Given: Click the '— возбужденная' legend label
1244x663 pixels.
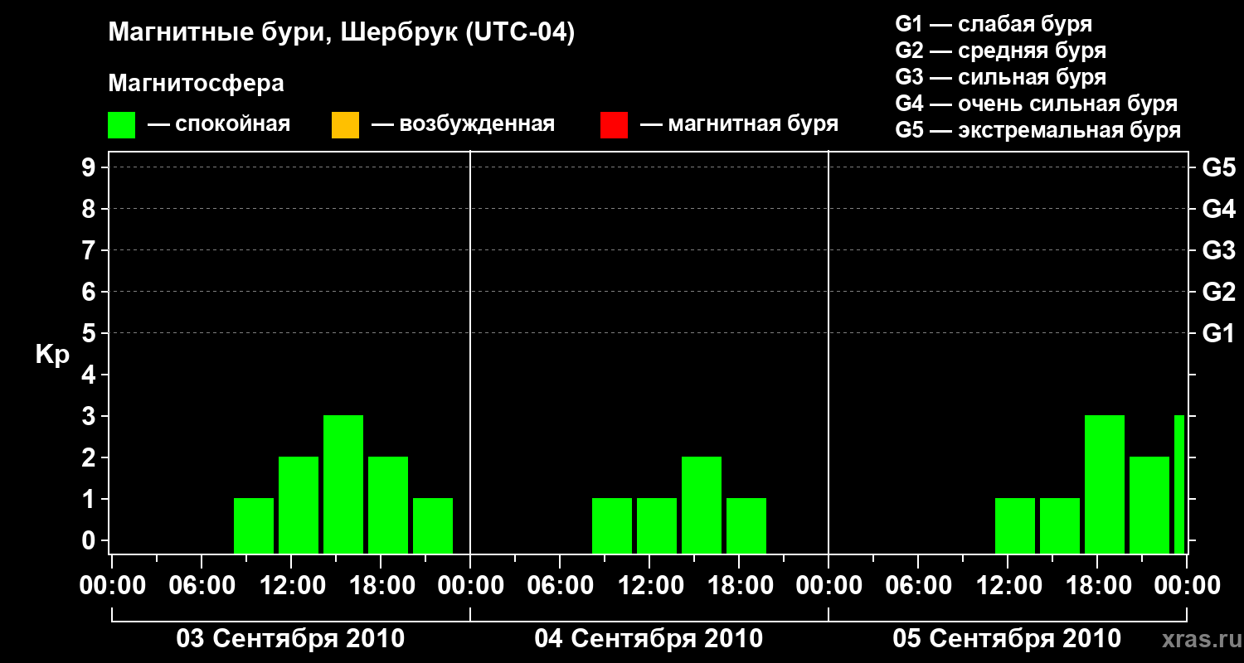Looking at the screenshot, I should pos(463,124).
